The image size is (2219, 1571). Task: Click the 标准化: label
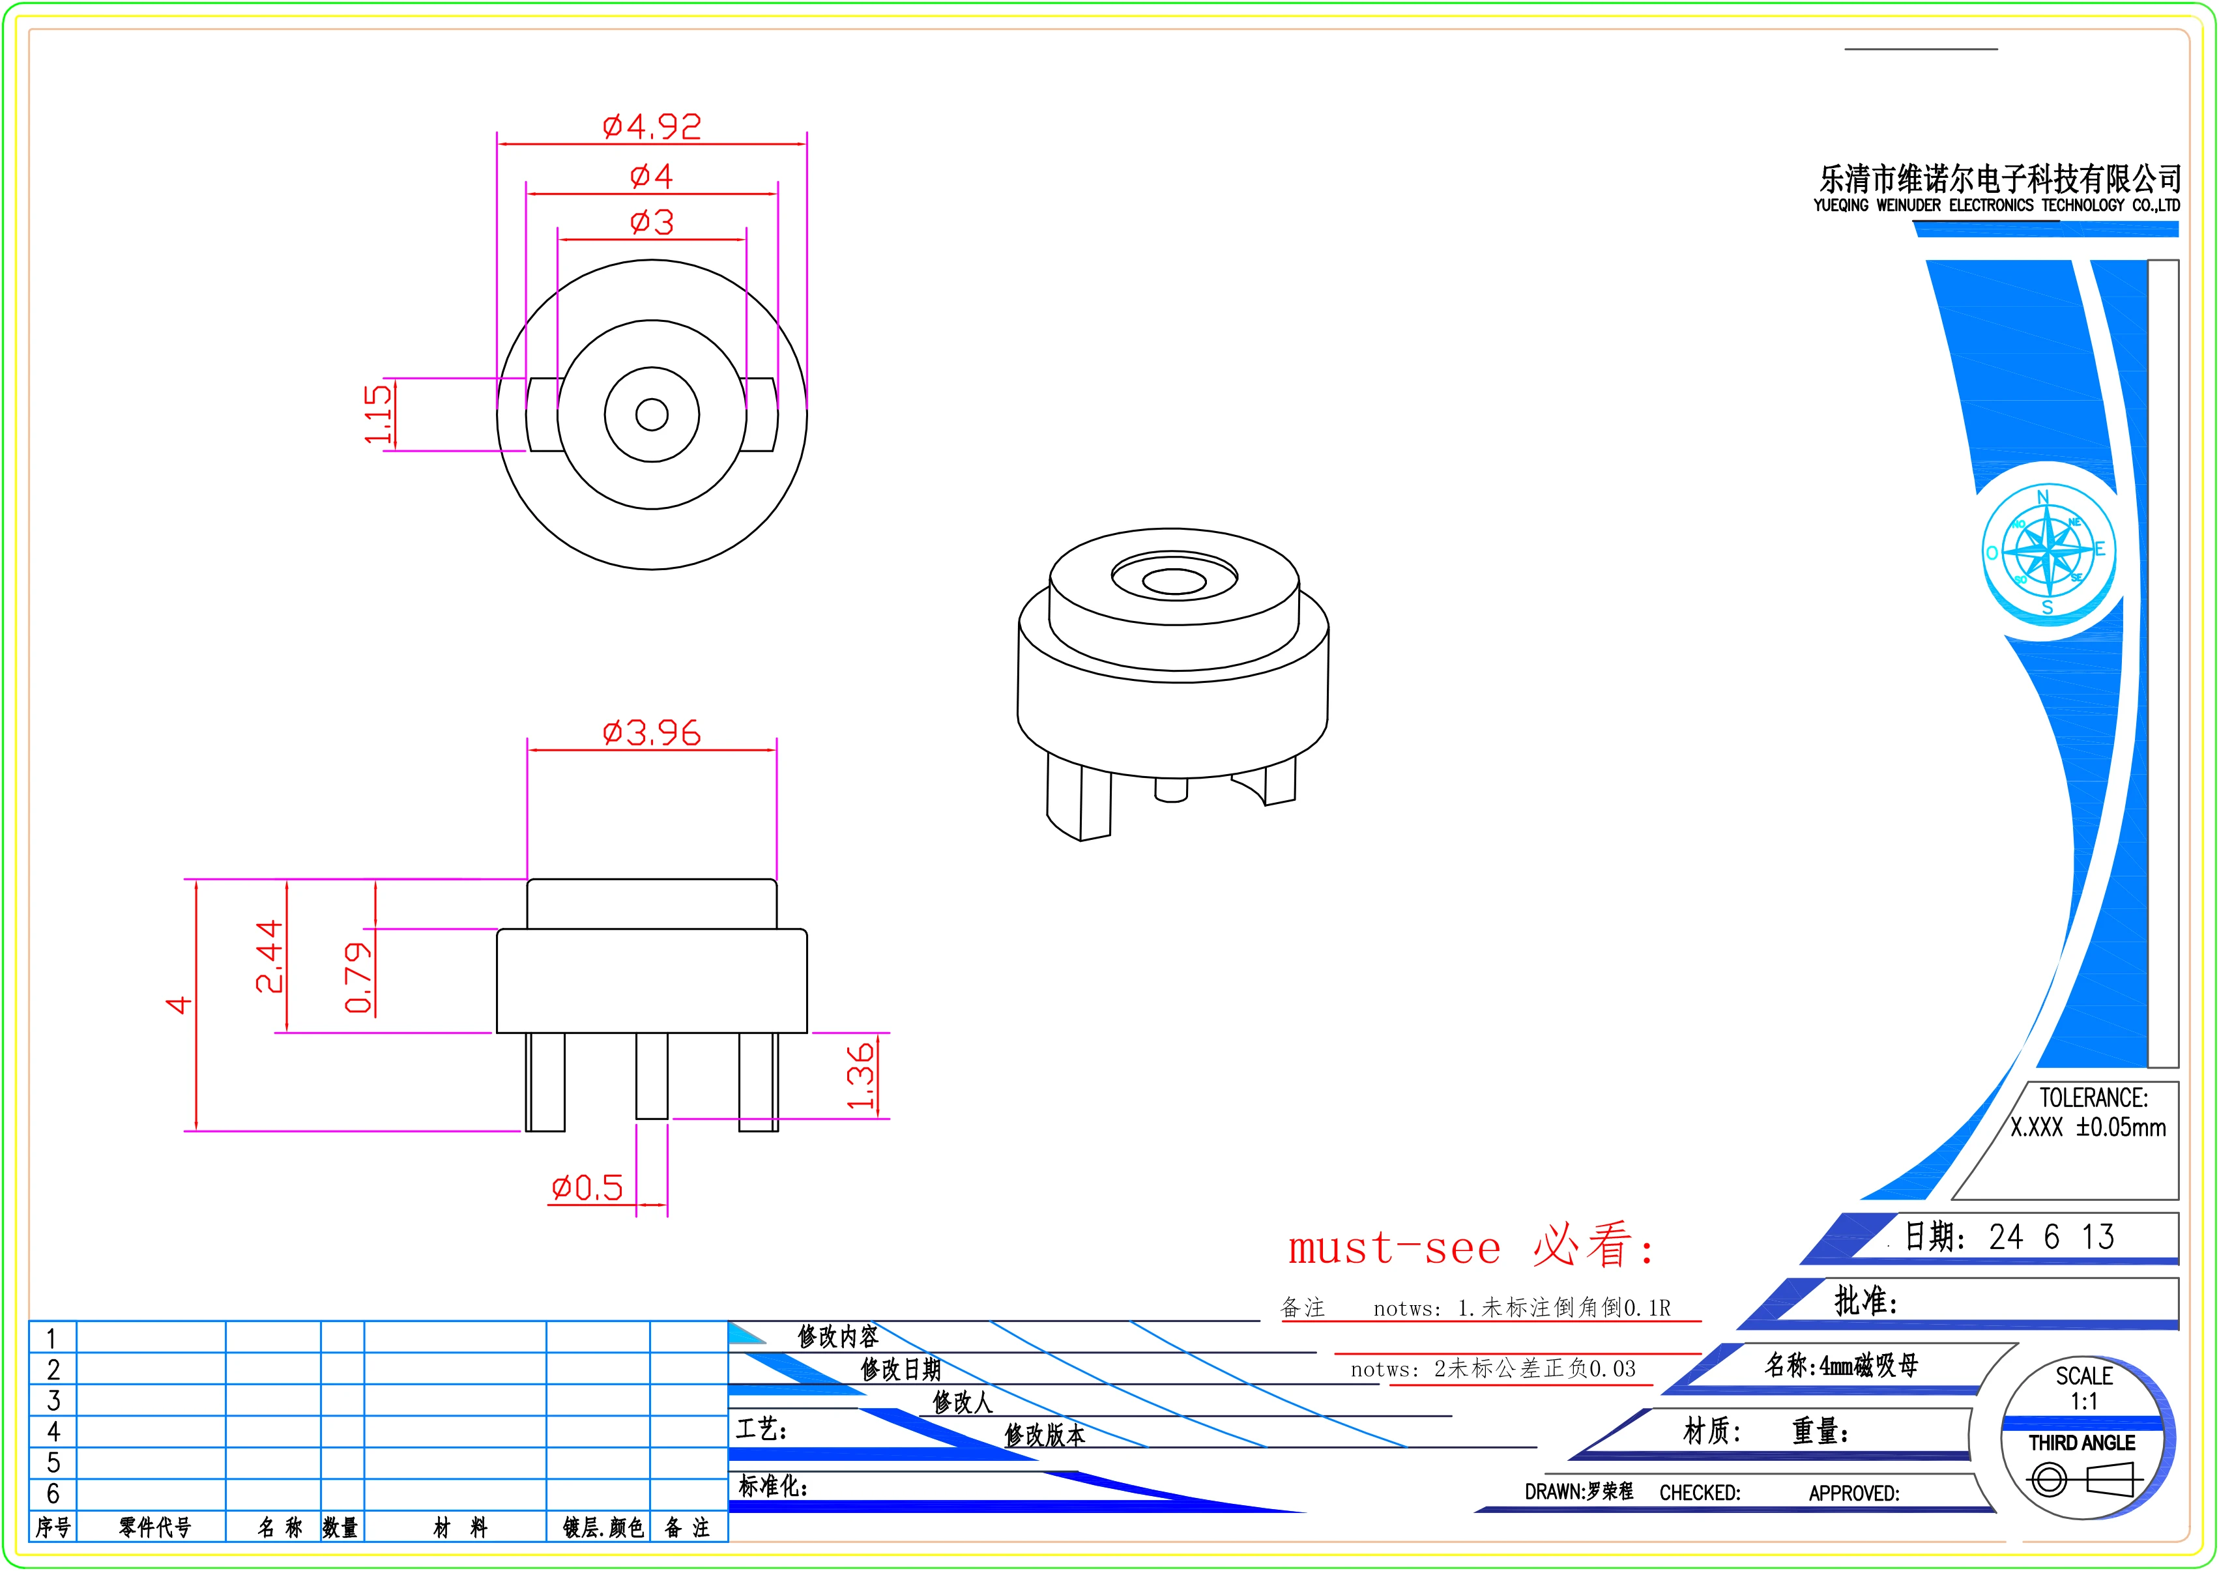tap(773, 1486)
